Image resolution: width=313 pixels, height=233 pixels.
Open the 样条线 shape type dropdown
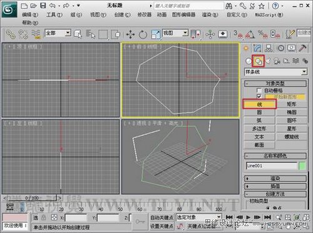coord(275,72)
